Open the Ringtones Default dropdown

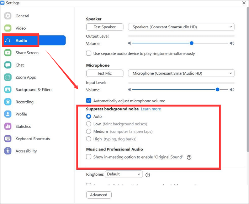coord(124,174)
